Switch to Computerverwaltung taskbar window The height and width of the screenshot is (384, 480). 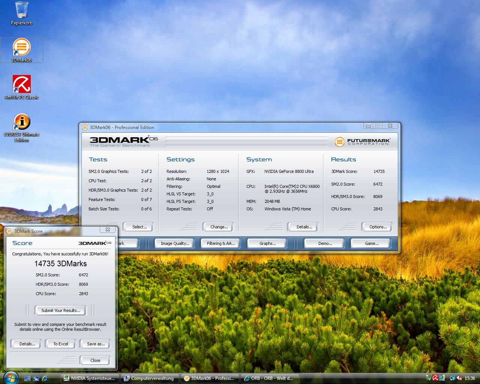tap(150, 378)
